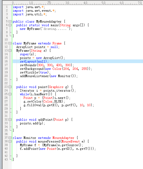
Task: Click on 'import java.awt.*;' on line 1
Action: click(29, 7)
